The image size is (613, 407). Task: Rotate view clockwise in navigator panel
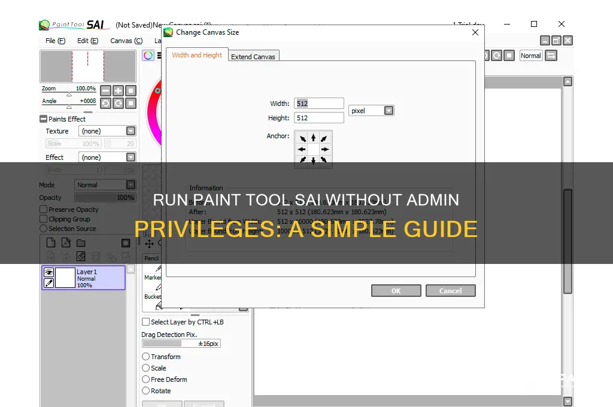pos(118,103)
